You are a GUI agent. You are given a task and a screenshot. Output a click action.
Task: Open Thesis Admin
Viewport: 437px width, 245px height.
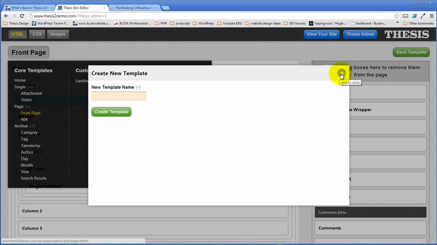tap(360, 34)
